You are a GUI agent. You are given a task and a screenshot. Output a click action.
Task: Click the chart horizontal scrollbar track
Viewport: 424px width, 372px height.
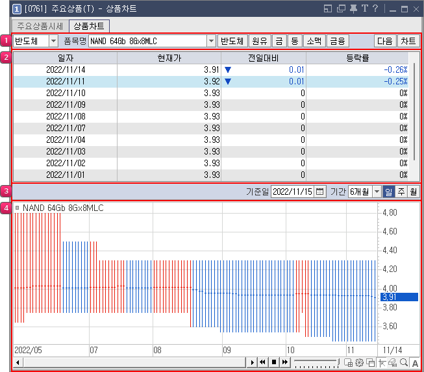tap(134, 362)
